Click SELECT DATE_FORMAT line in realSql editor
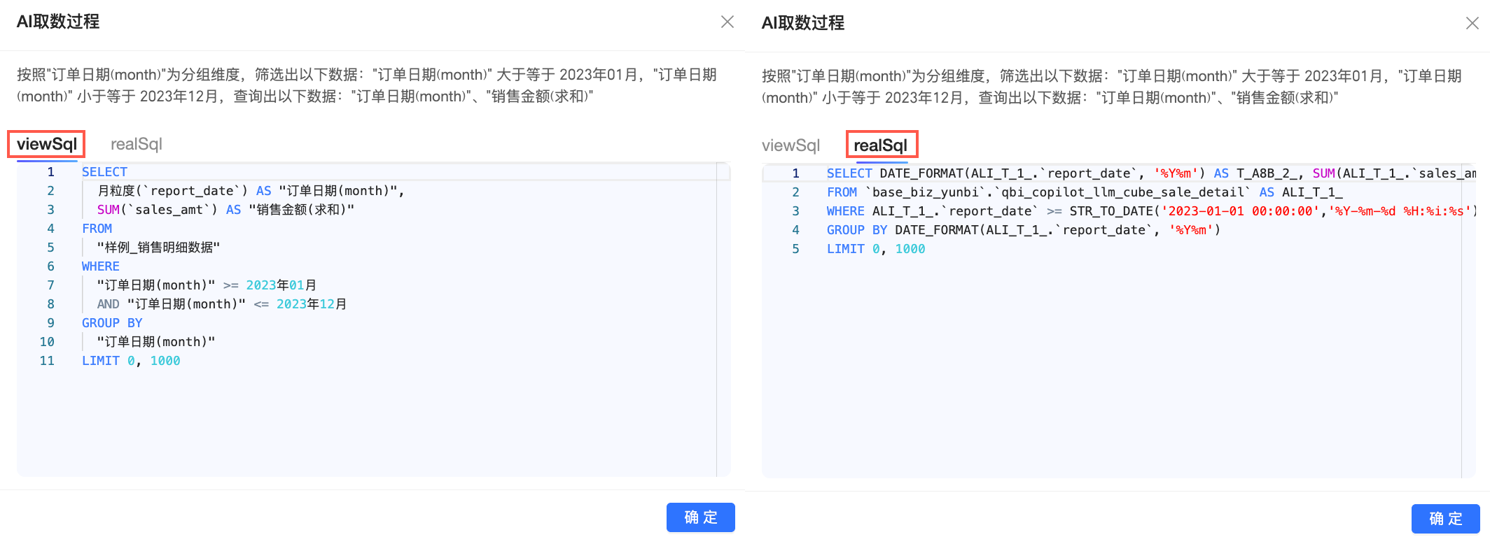This screenshot has width=1490, height=544. [x=1151, y=173]
